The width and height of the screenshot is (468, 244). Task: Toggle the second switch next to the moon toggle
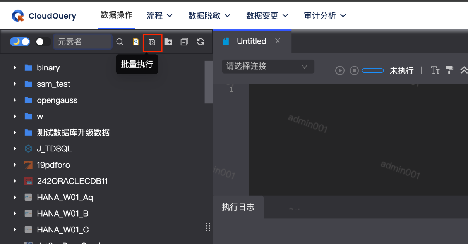click(x=43, y=42)
